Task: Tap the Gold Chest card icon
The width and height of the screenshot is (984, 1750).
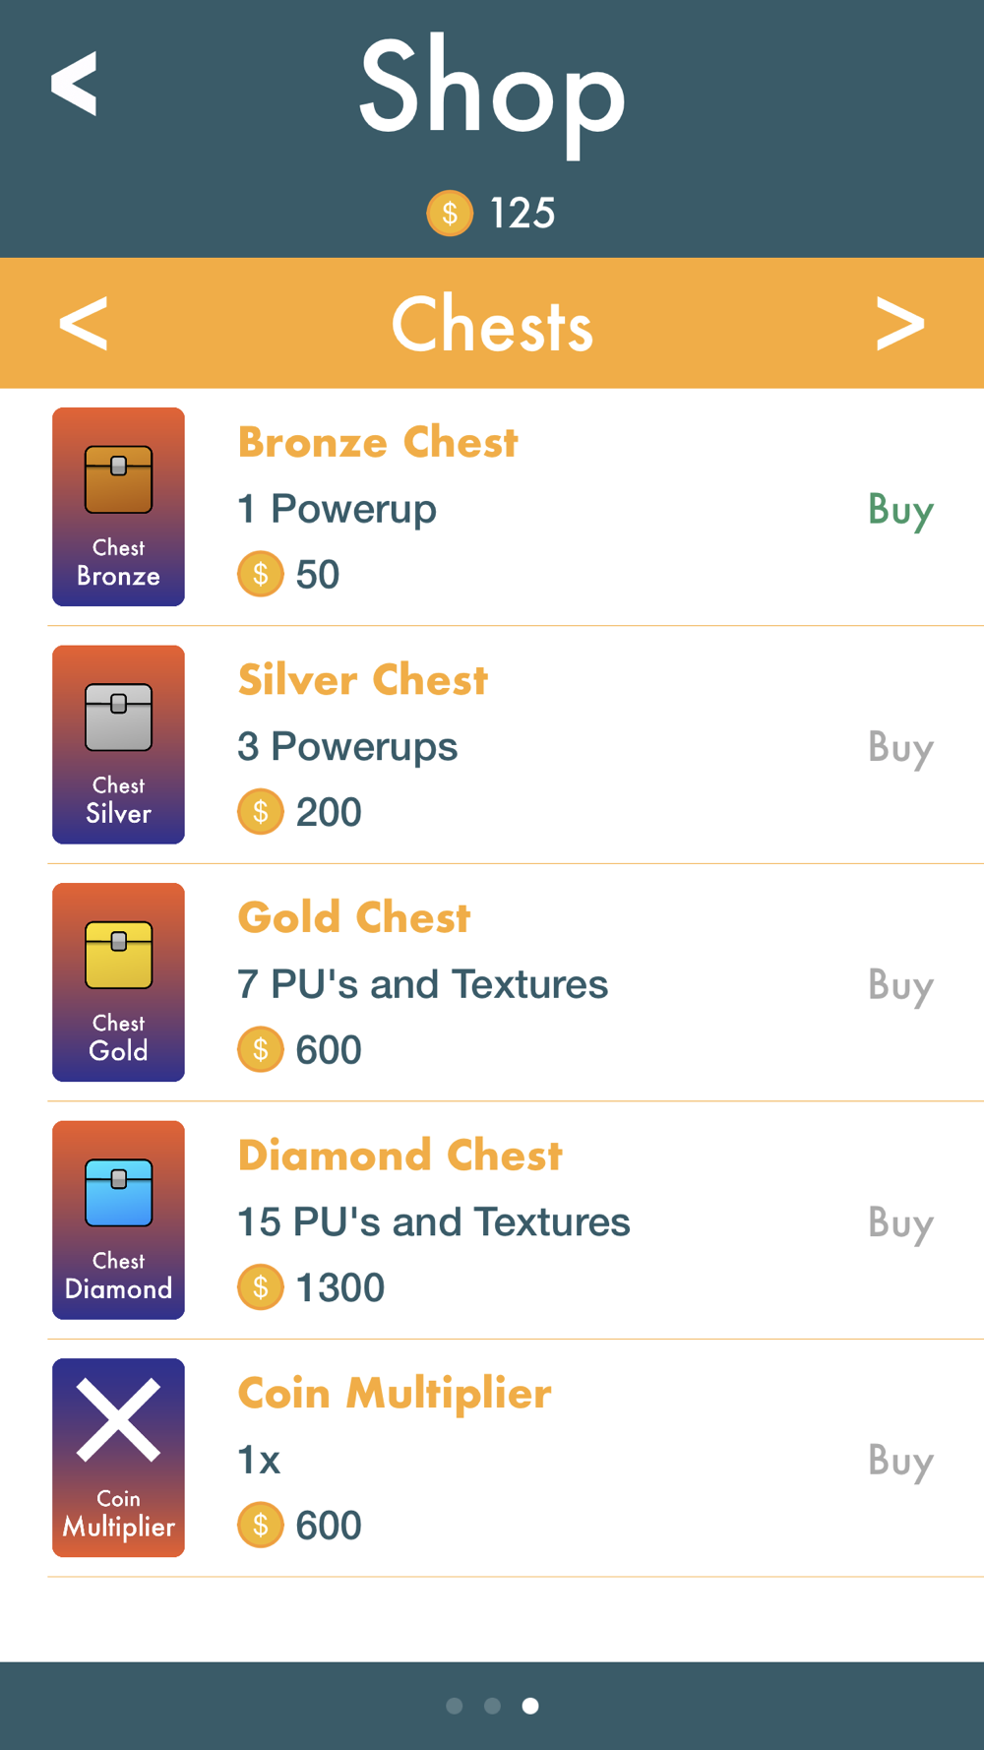Action: [118, 982]
